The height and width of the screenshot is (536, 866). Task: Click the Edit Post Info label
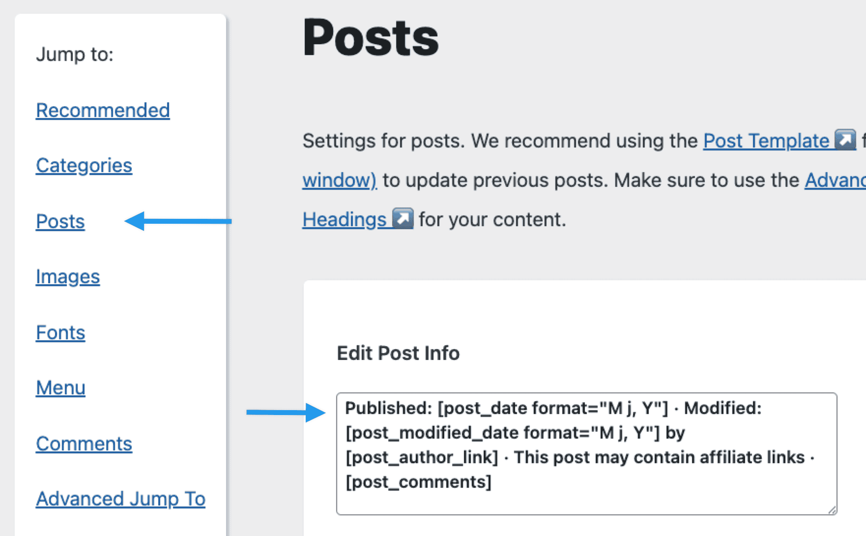(x=398, y=353)
